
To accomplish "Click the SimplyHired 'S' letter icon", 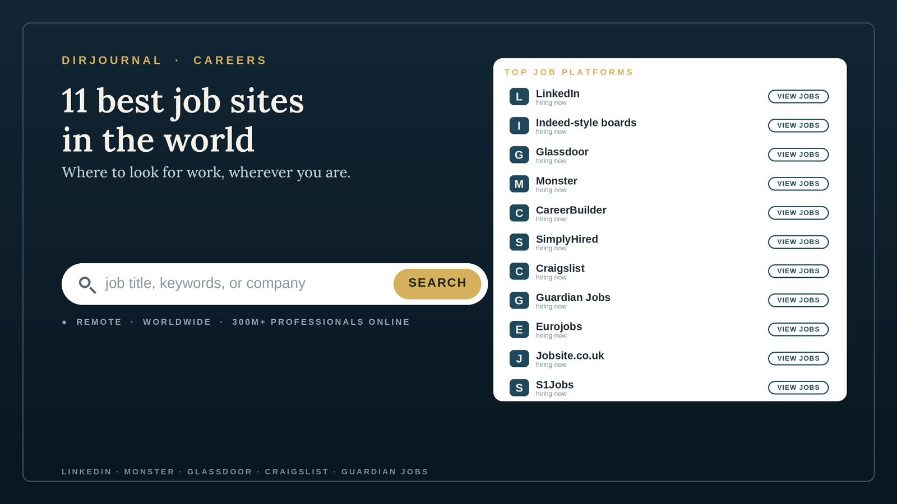I will [519, 242].
